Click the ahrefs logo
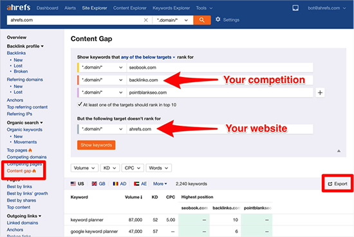 tap(18, 8)
